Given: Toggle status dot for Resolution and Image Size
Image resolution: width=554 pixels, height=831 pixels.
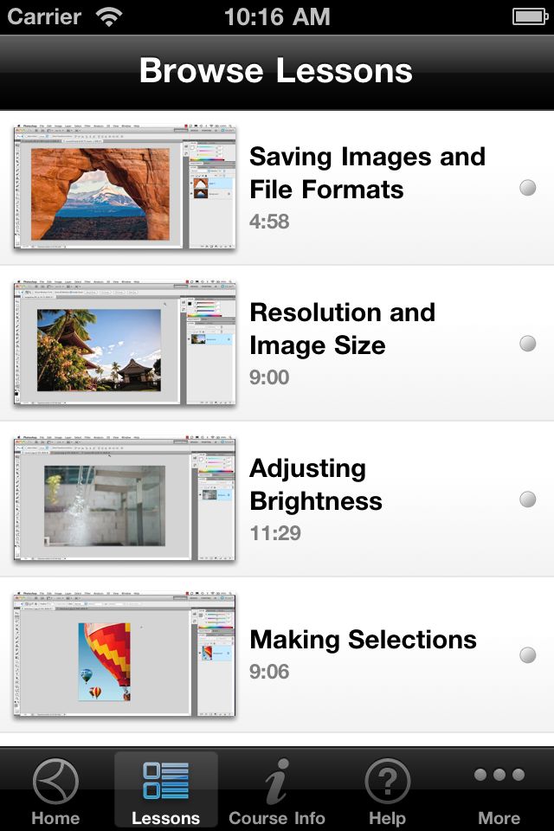Looking at the screenshot, I should tap(527, 344).
